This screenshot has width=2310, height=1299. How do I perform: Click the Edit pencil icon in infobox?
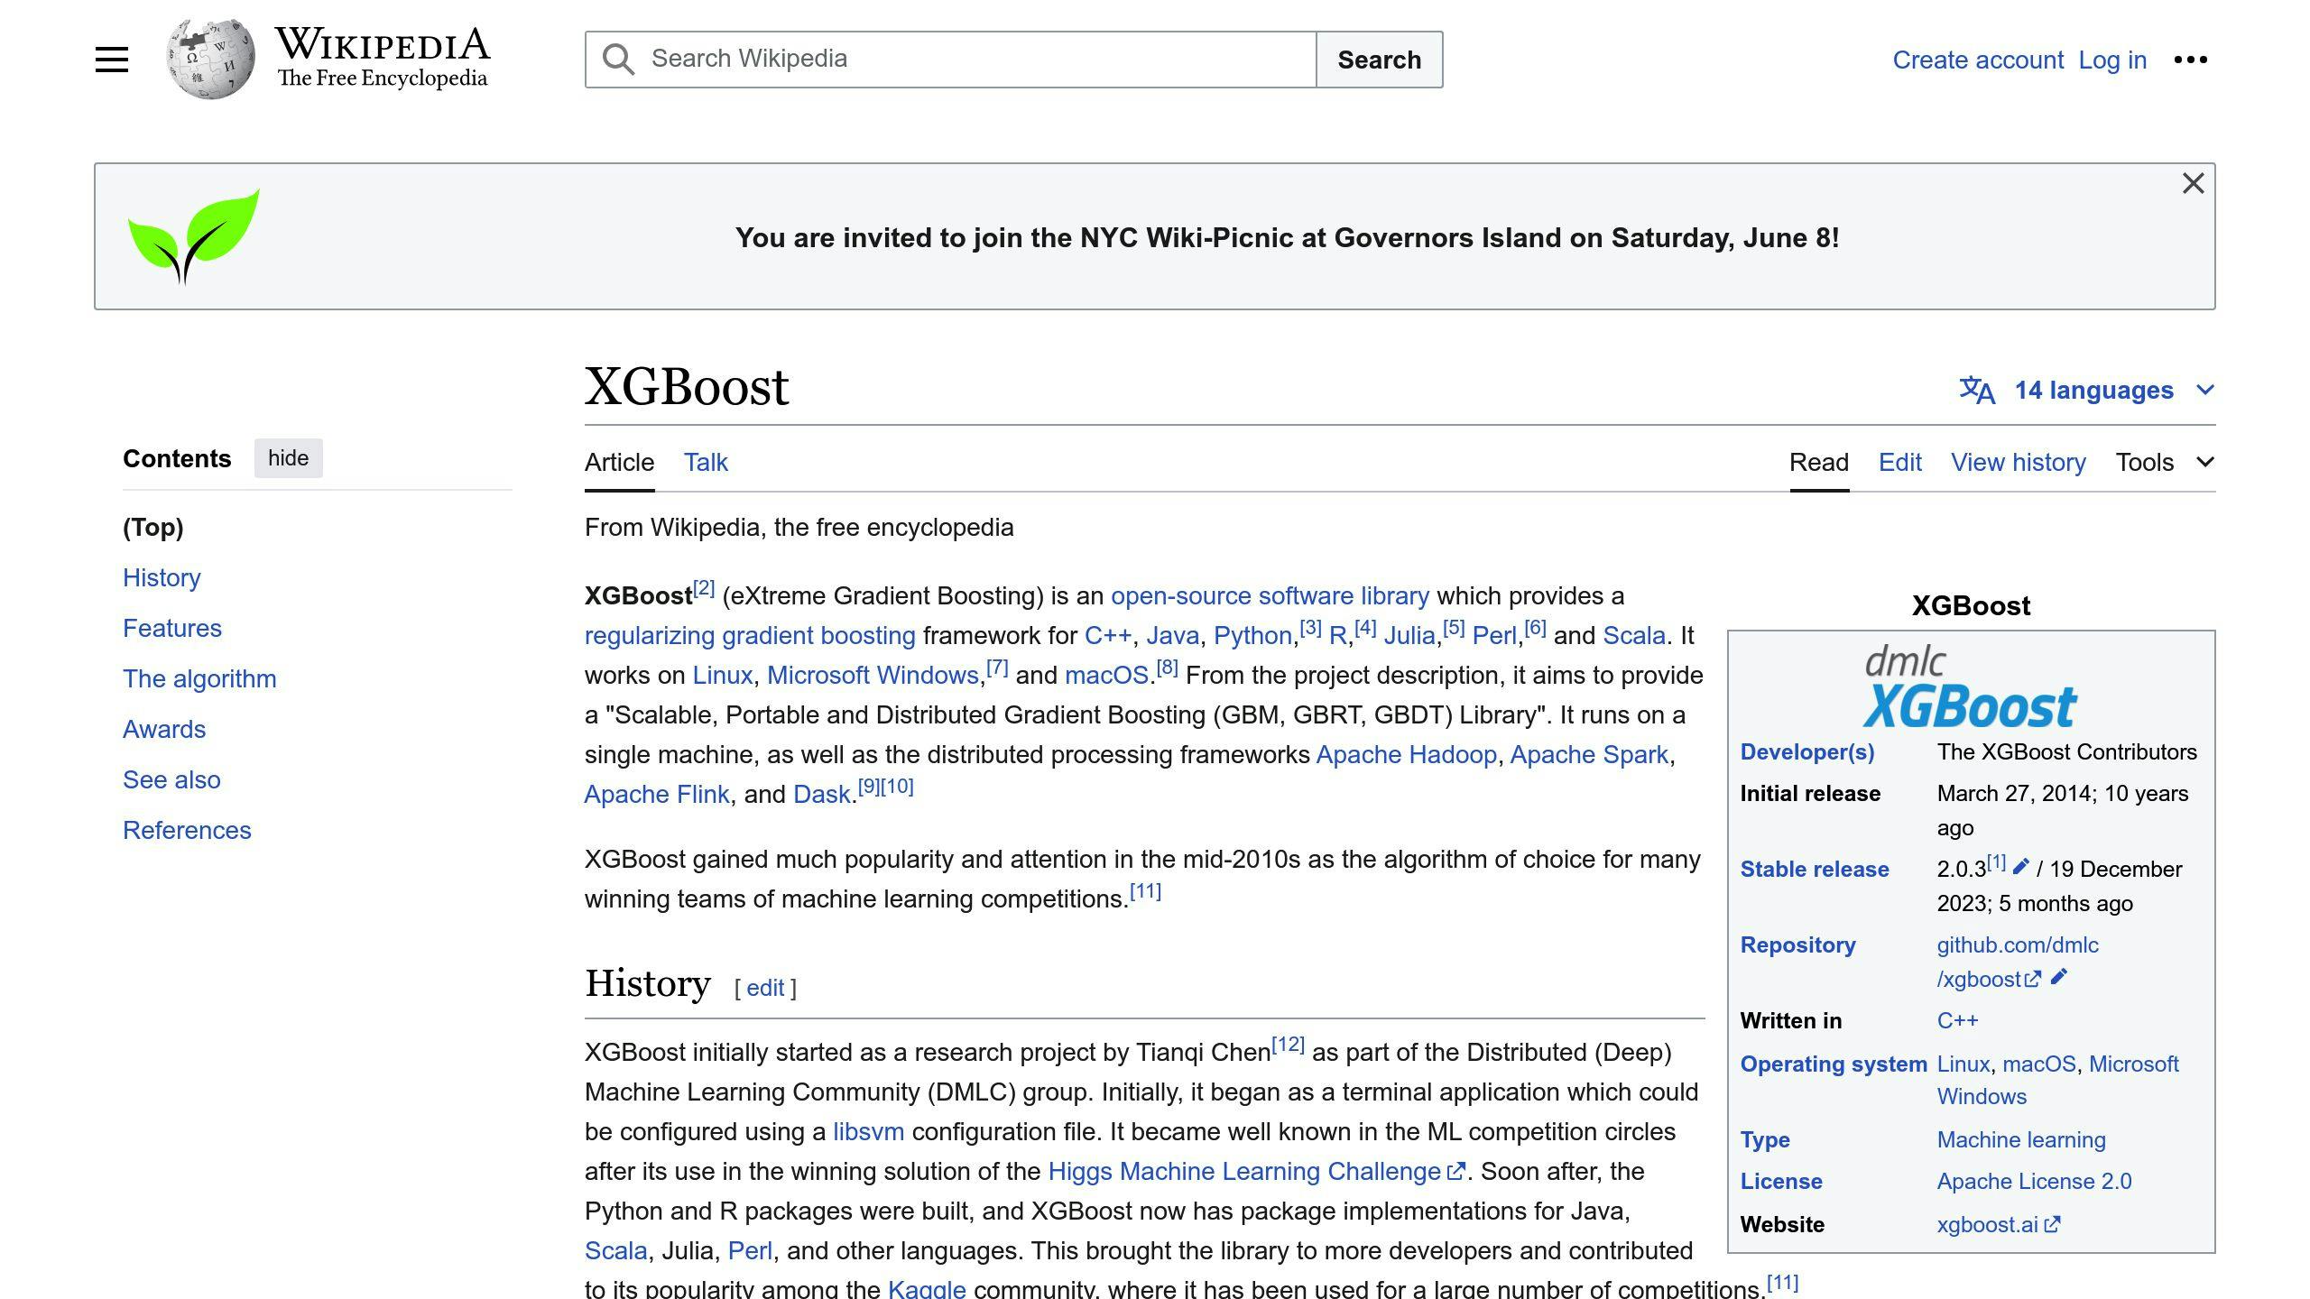[x=2018, y=868]
